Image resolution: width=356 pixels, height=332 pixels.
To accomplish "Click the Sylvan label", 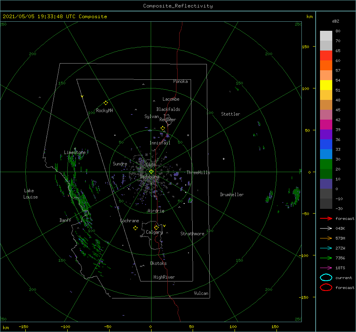I will click(151, 116).
